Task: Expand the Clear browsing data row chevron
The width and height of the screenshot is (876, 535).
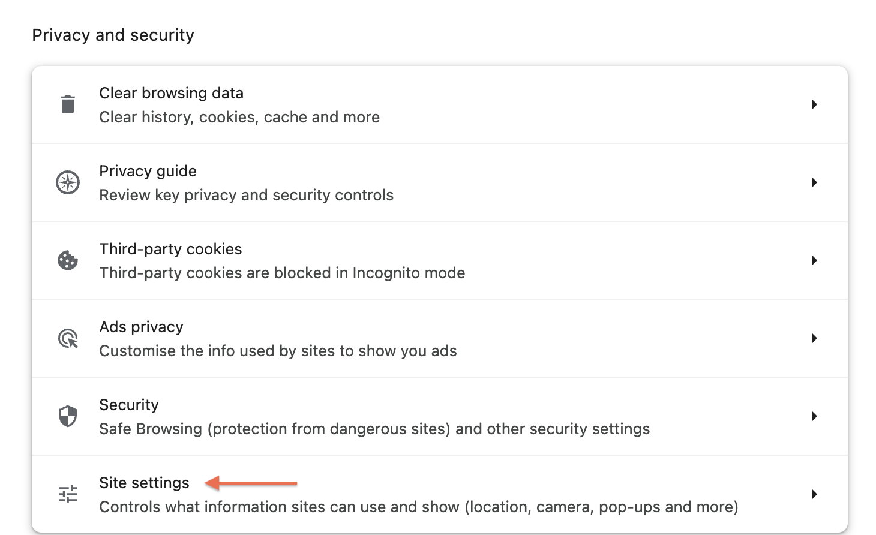Action: click(814, 104)
